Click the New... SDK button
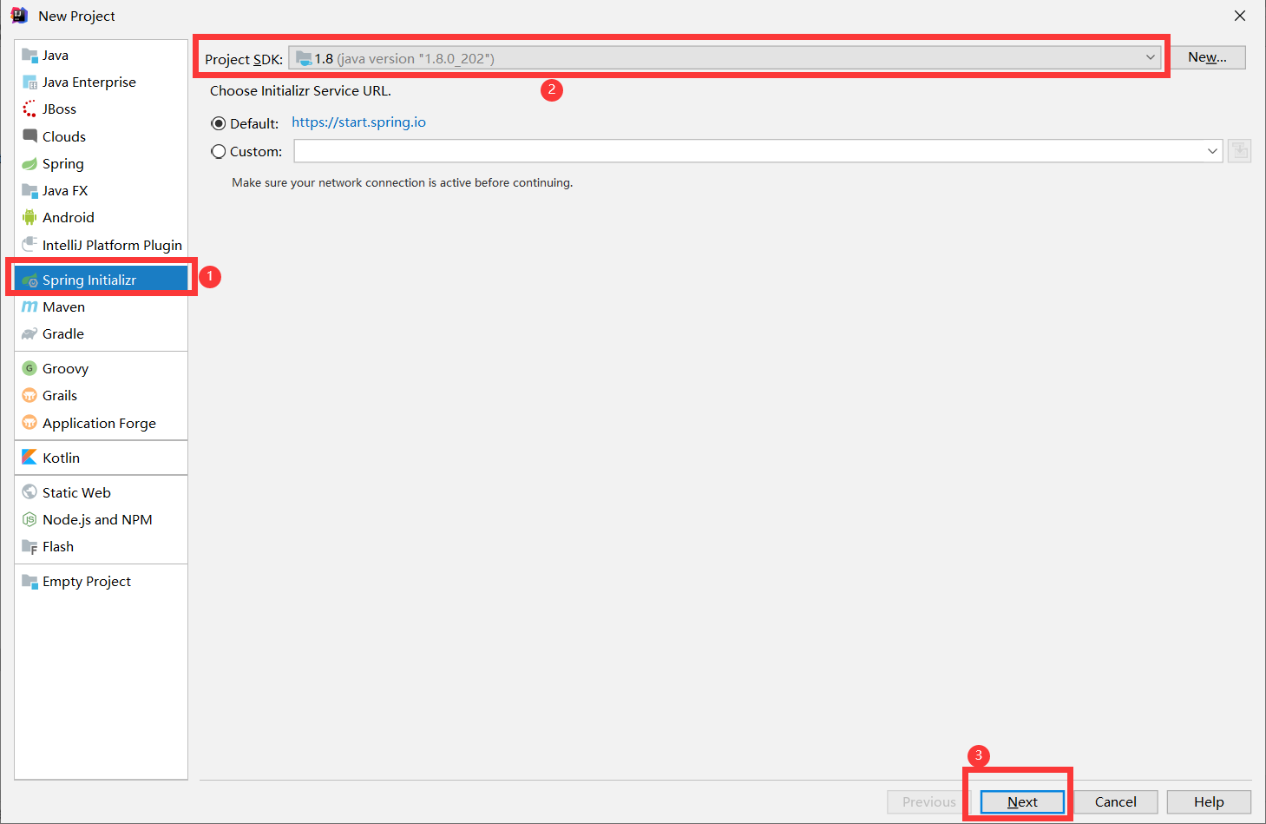This screenshot has width=1266, height=824. tap(1207, 57)
